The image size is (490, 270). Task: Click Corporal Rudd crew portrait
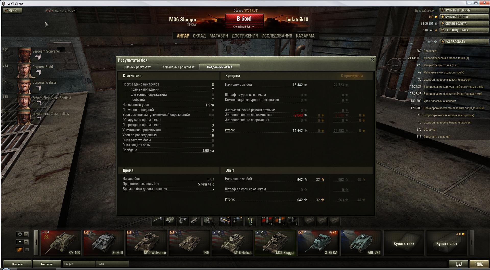(25, 70)
